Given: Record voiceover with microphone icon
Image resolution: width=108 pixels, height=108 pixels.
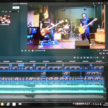Looking at the screenshot, I should coord(81,58).
